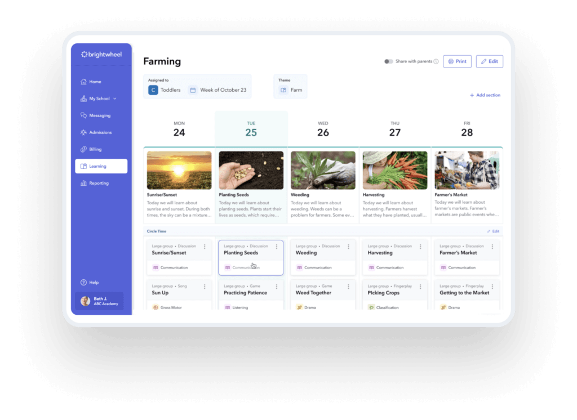The height and width of the screenshot is (420, 577).
Task: Click the brightwheel logo
Action: (x=101, y=55)
